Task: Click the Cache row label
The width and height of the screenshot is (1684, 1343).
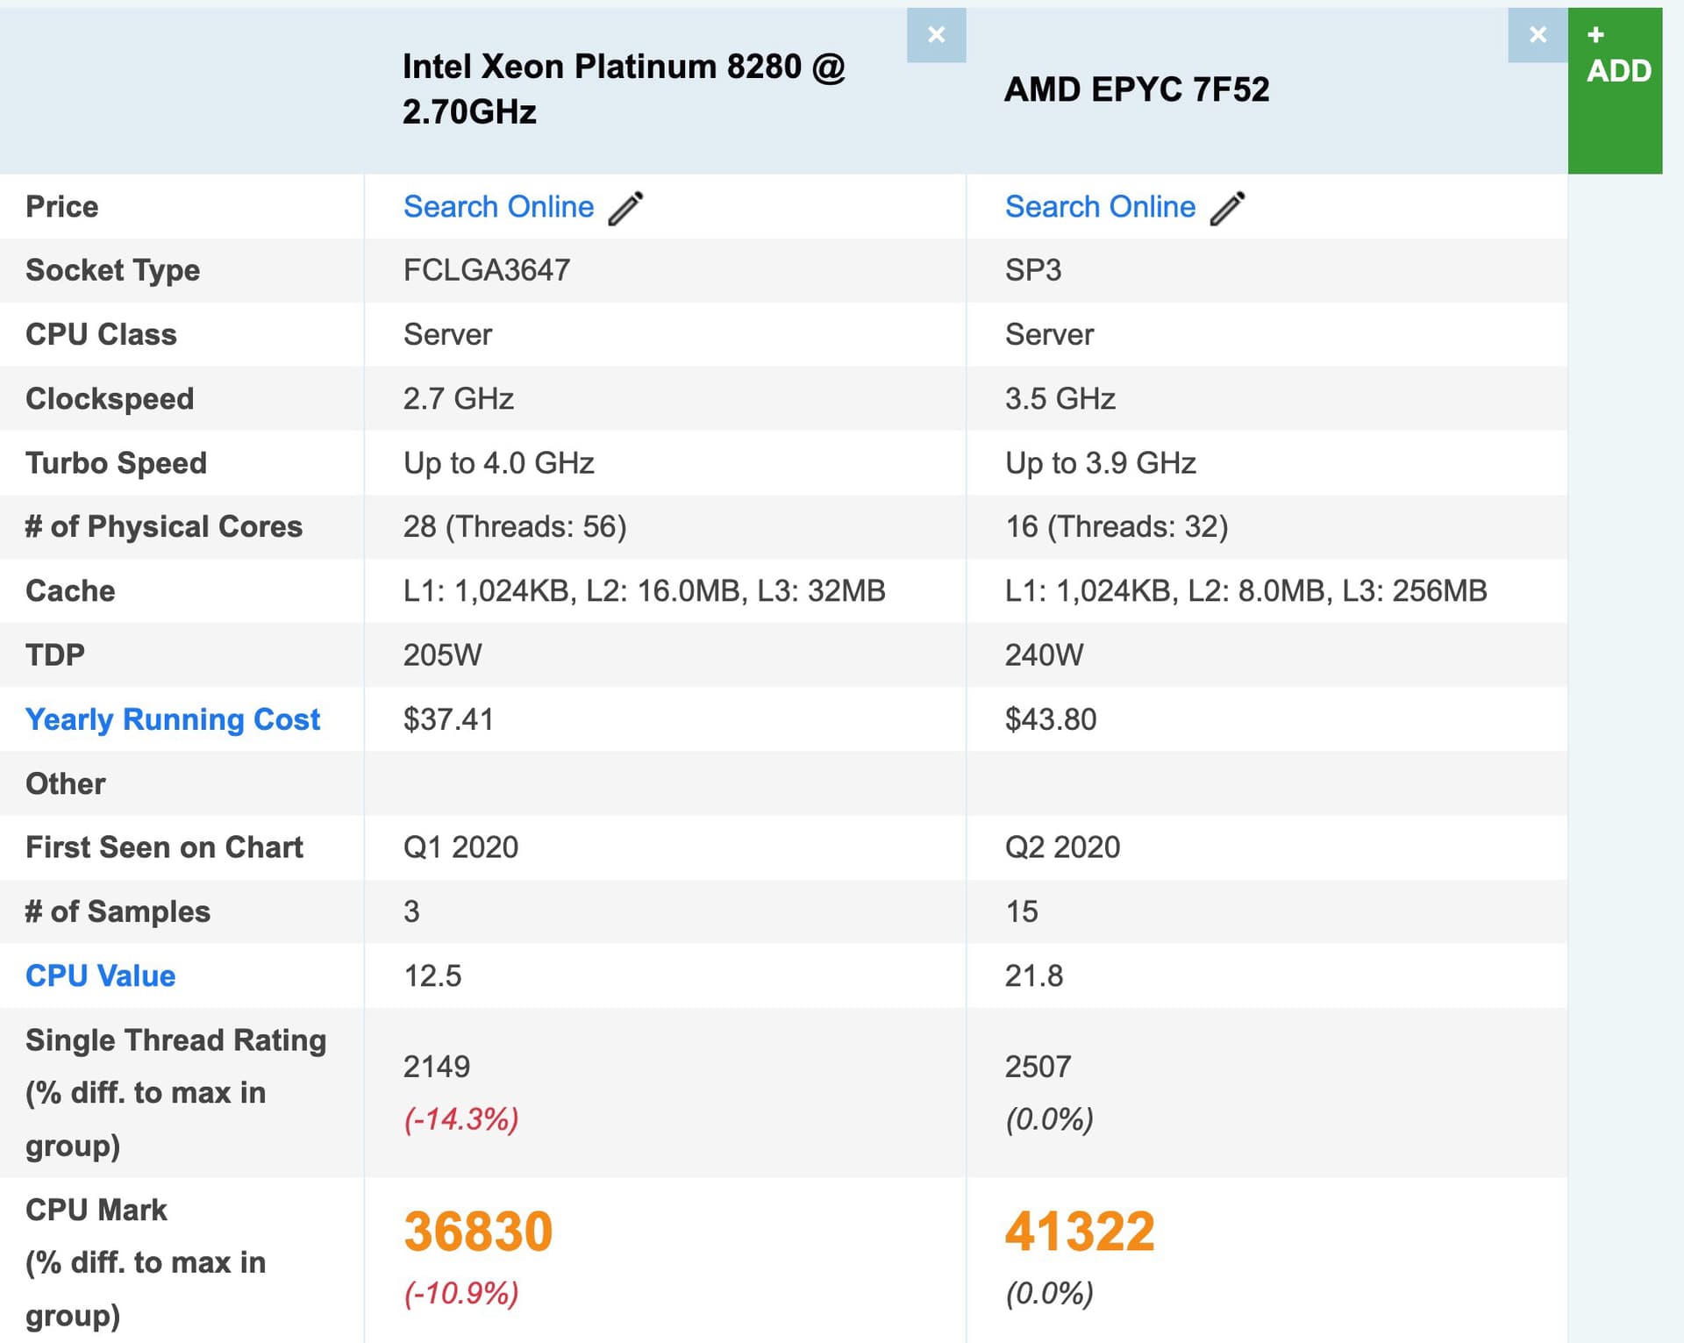Action: tap(70, 591)
